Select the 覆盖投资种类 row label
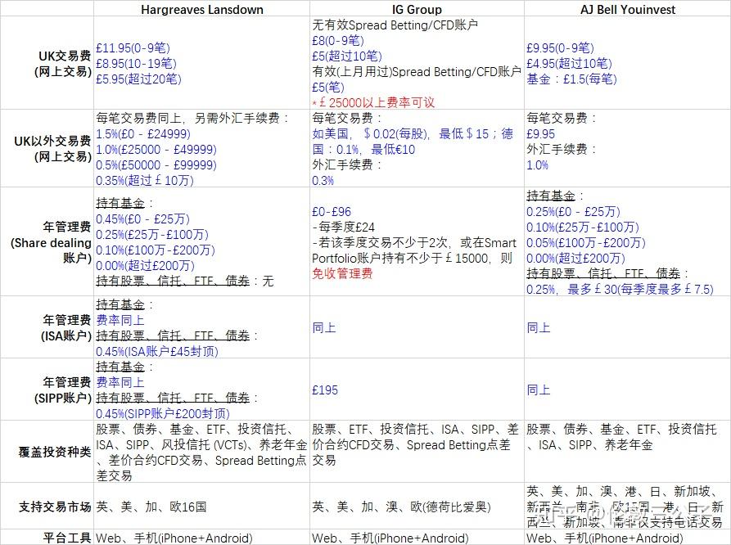Viewport: 731px width, 545px height. (x=55, y=452)
